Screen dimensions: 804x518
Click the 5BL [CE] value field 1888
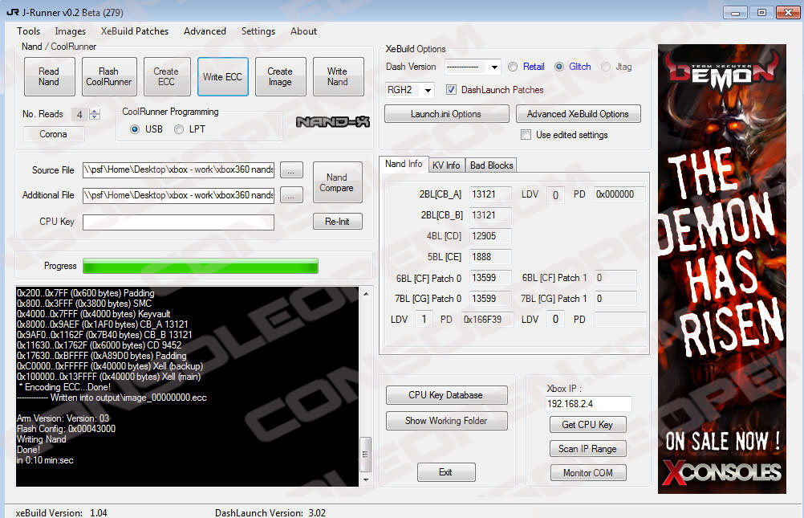click(490, 257)
